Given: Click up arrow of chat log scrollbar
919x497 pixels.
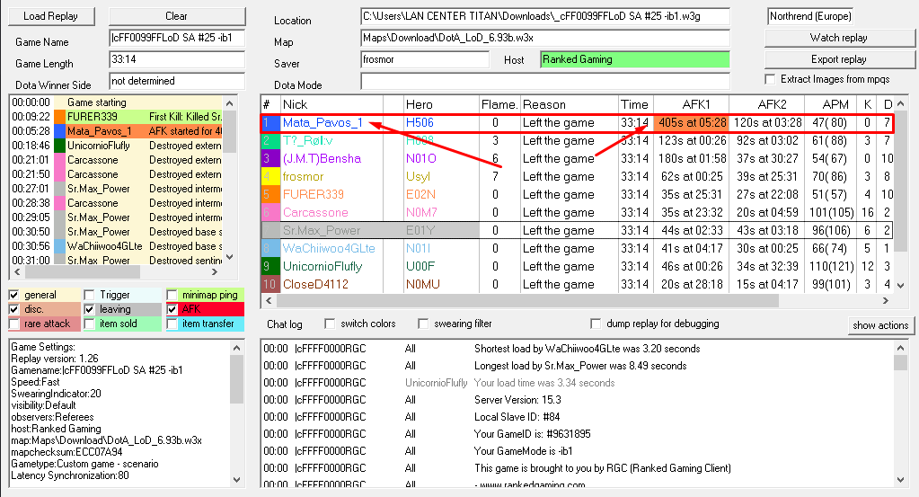Looking at the screenshot, I should (901, 348).
